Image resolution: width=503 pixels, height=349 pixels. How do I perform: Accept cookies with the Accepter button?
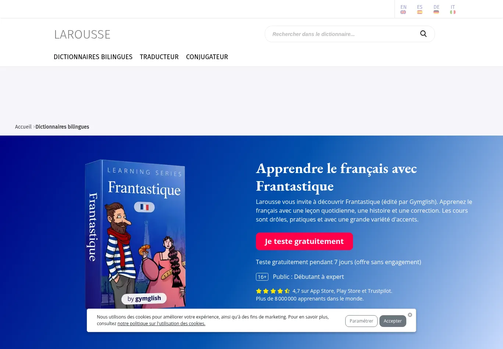[393, 321]
